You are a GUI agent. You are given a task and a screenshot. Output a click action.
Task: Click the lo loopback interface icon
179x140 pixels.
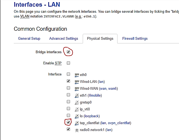[x=77, y=116]
